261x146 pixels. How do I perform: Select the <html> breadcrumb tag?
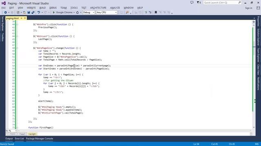(x=13, y=134)
